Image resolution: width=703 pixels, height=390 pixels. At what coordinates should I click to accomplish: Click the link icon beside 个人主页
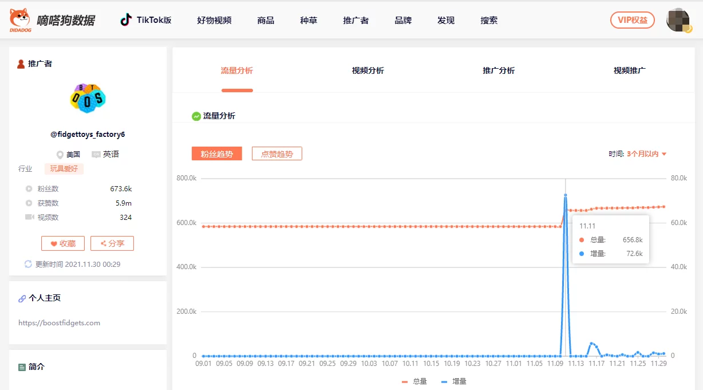22,298
